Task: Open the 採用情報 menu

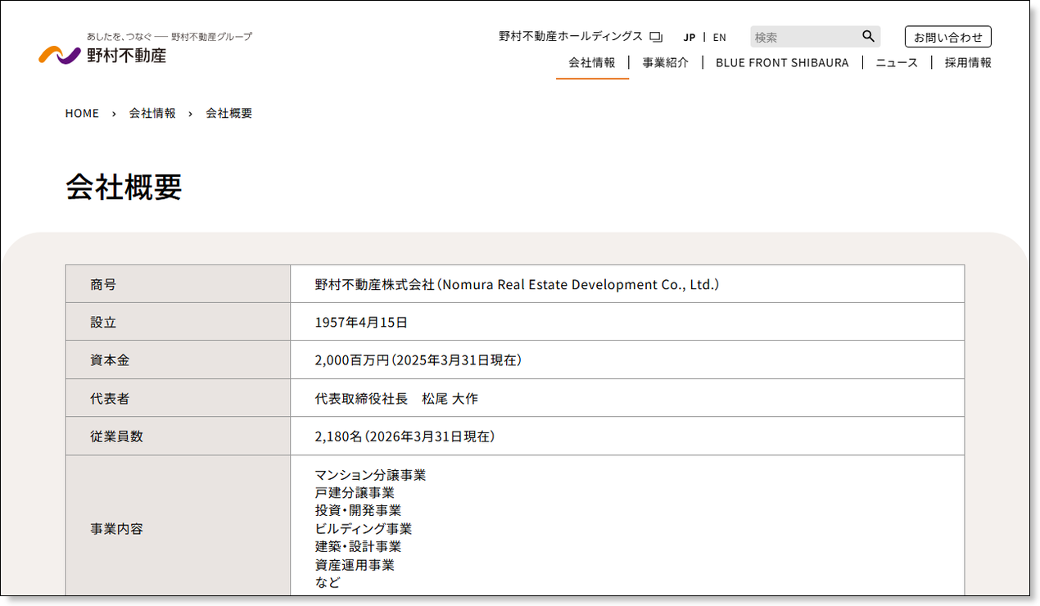Action: coord(968,62)
